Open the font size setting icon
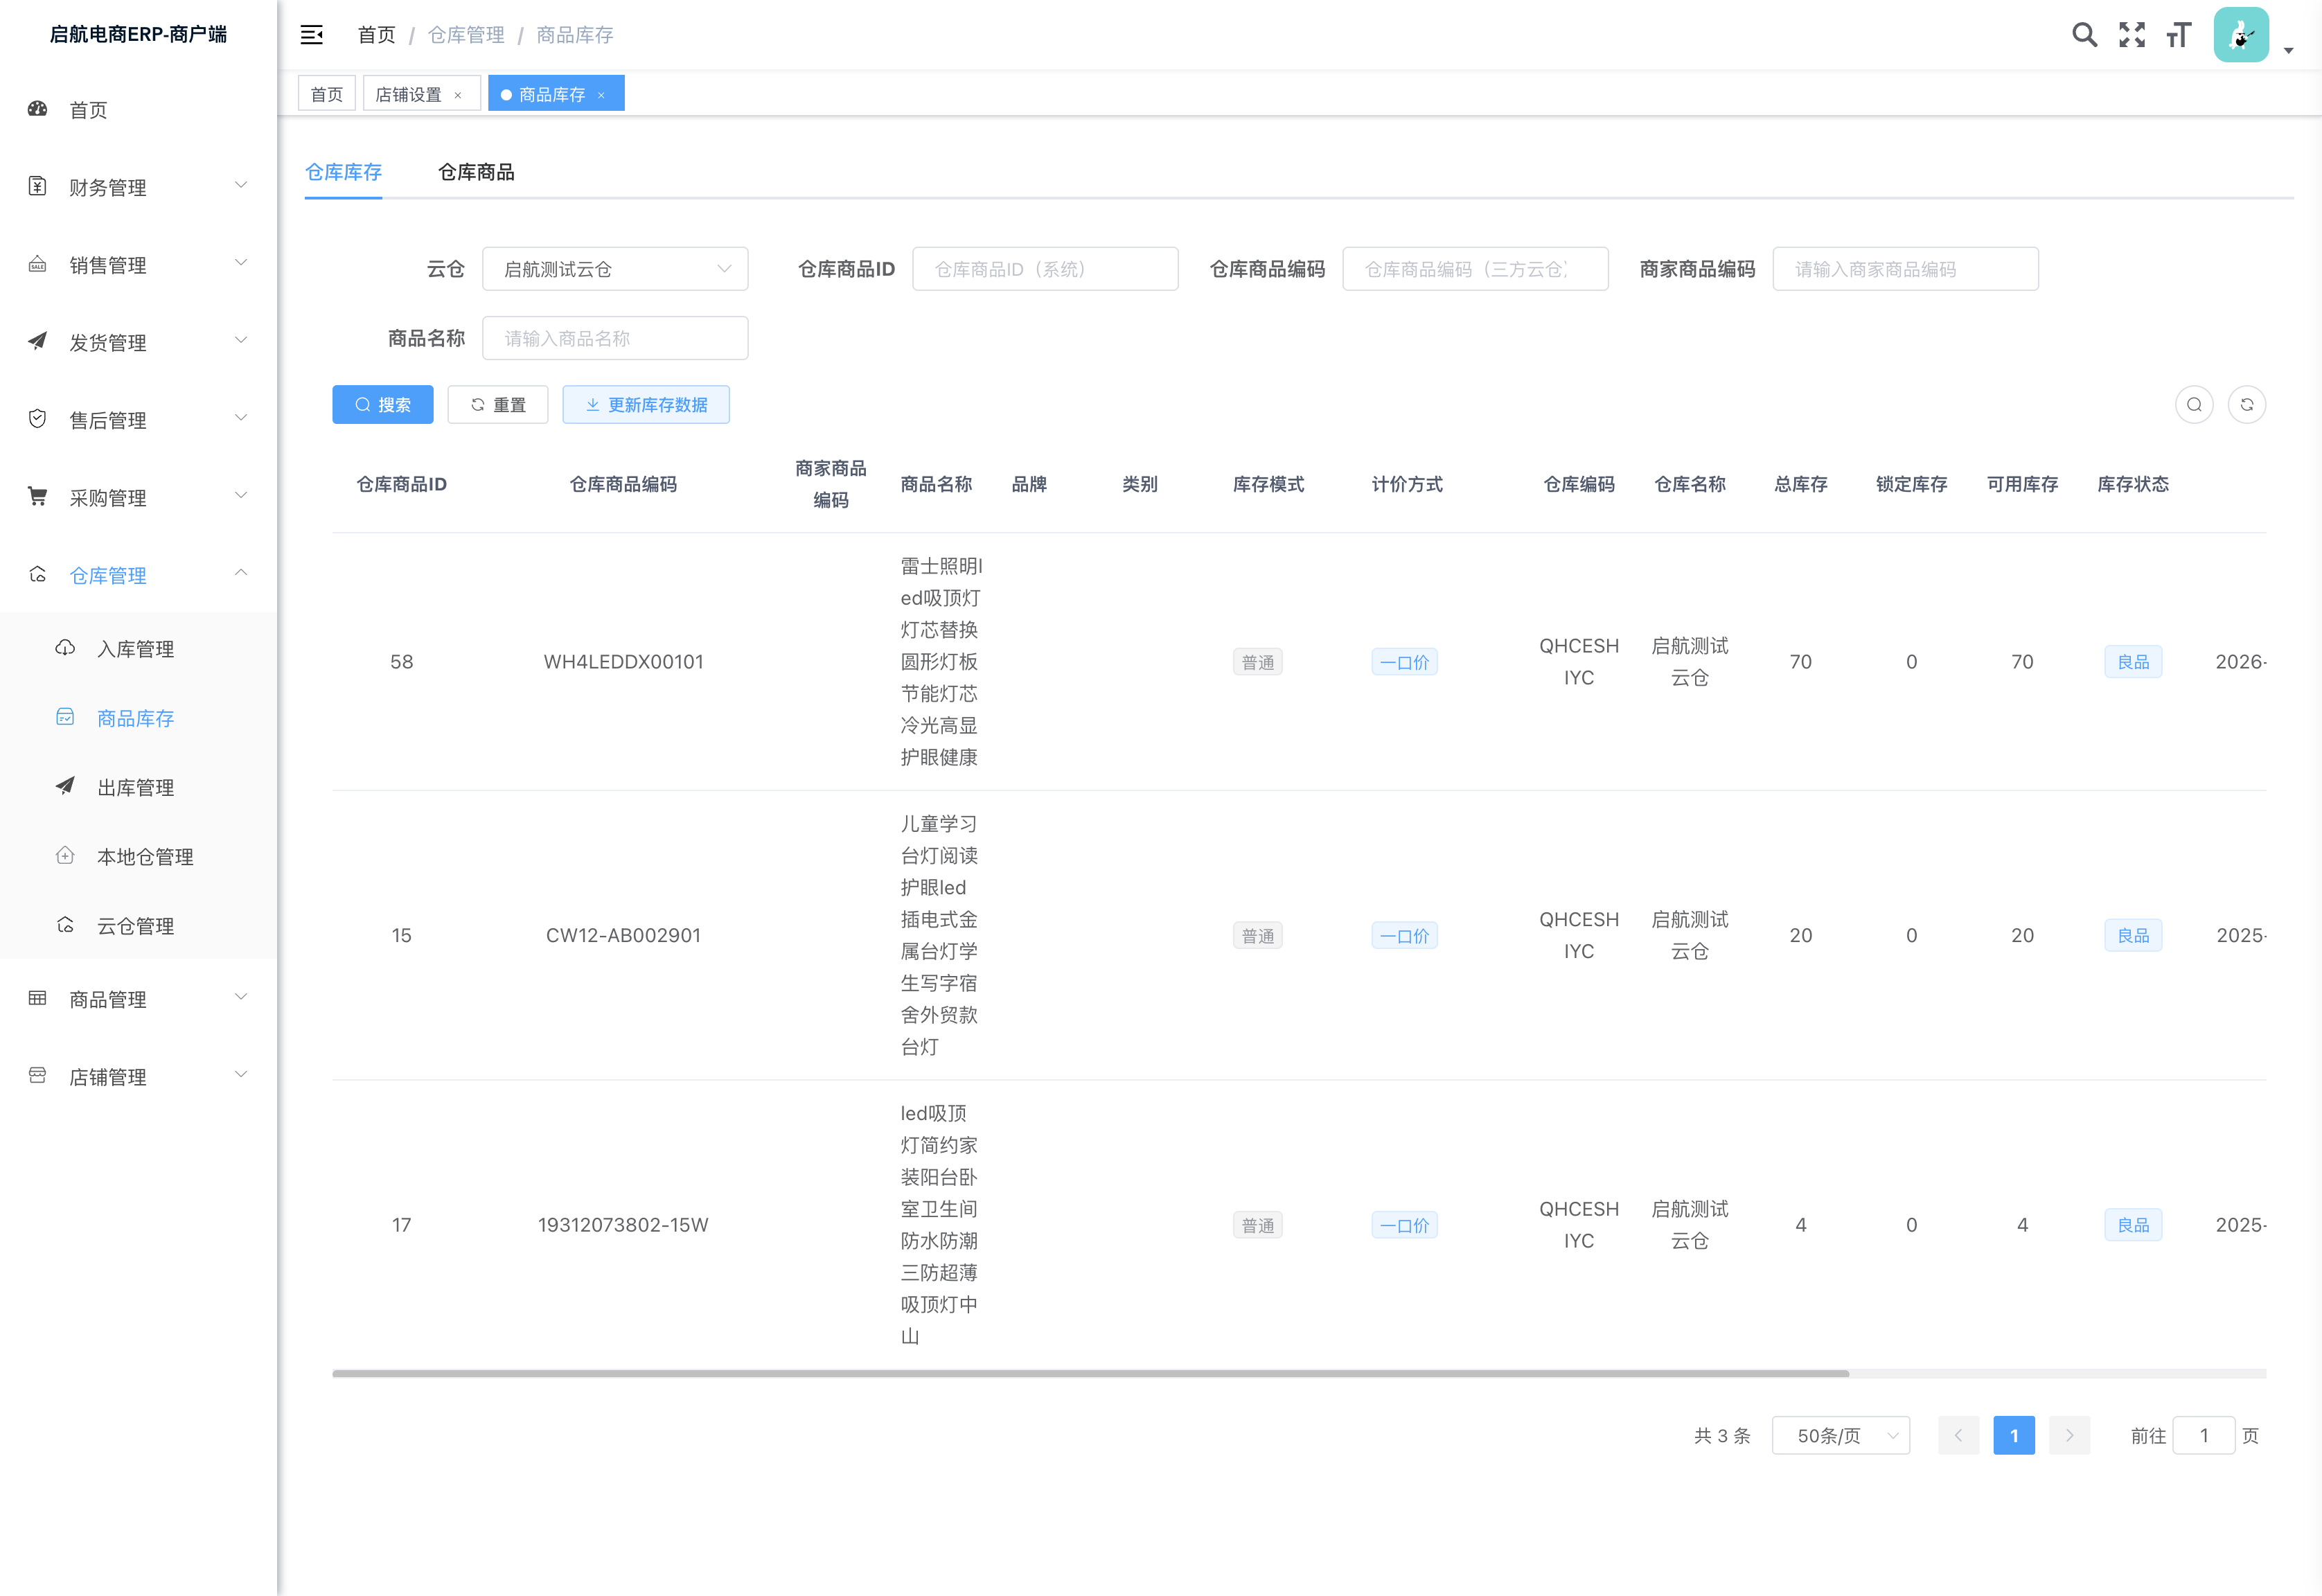 tap(2179, 35)
